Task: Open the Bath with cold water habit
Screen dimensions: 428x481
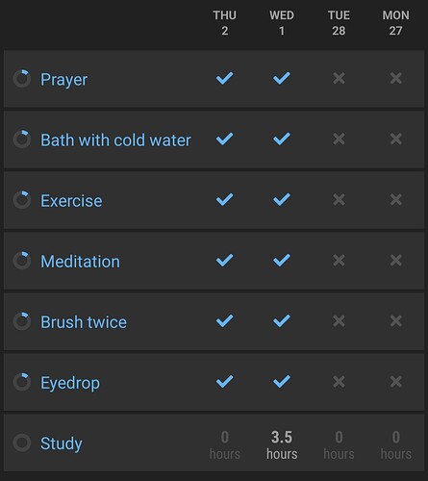Action: point(115,140)
